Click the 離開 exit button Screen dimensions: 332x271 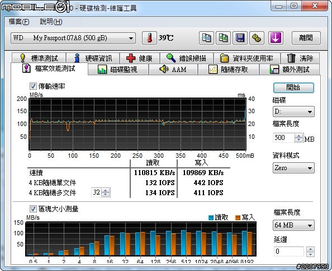point(306,38)
